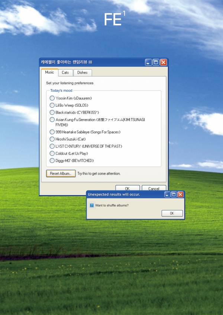Click the Reset Album button
The height and width of the screenshot is (315, 223).
(x=61, y=173)
